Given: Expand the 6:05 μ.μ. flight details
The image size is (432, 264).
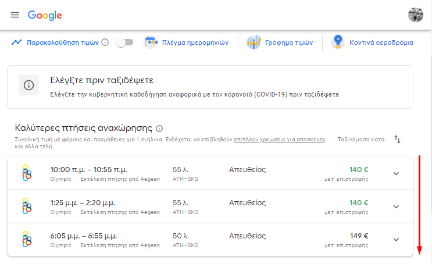Looking at the screenshot, I should [x=397, y=240].
